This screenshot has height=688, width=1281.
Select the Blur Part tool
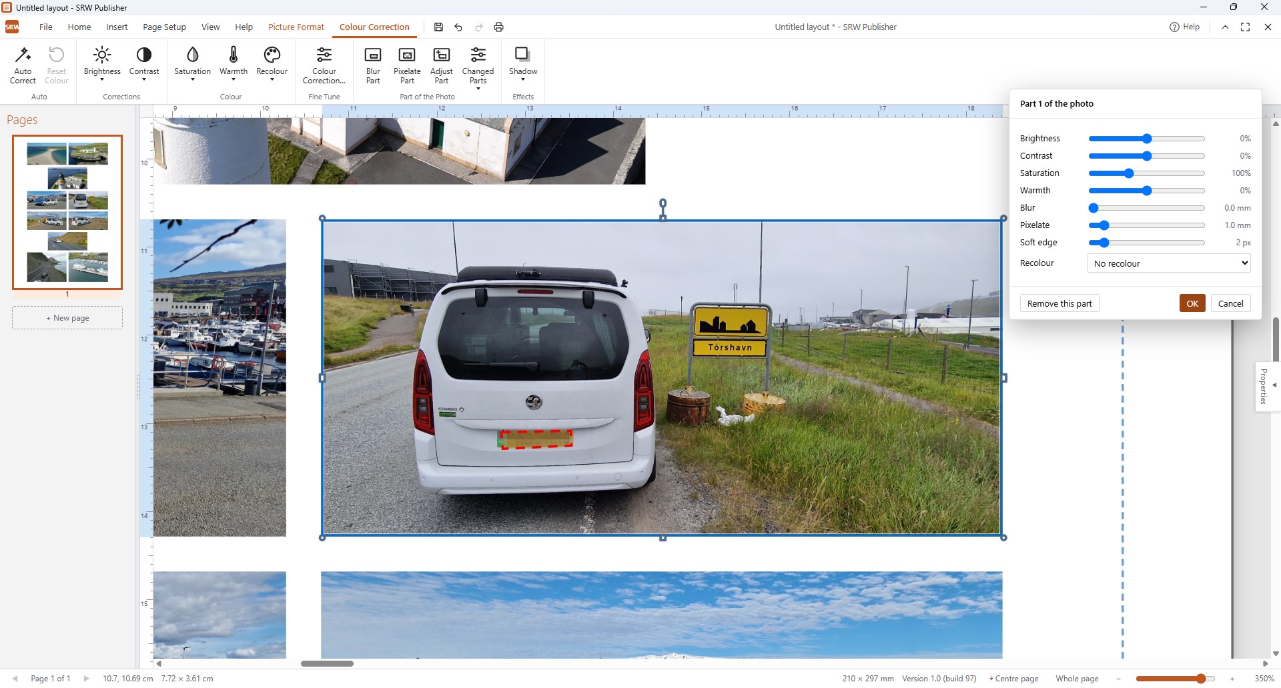(x=373, y=65)
